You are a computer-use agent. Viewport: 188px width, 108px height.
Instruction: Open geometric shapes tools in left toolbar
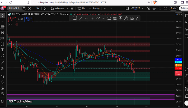click(x=2, y=44)
